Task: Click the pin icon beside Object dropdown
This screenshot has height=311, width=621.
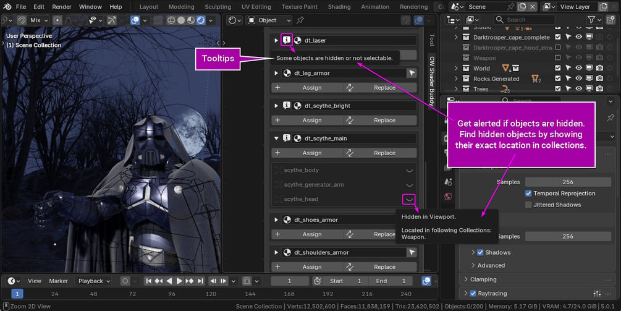Action: pos(300,20)
